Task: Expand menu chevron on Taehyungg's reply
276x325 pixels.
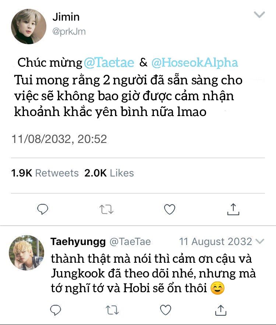Action: [260, 241]
